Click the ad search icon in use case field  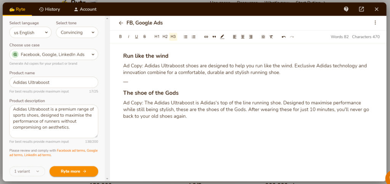tap(15, 54)
